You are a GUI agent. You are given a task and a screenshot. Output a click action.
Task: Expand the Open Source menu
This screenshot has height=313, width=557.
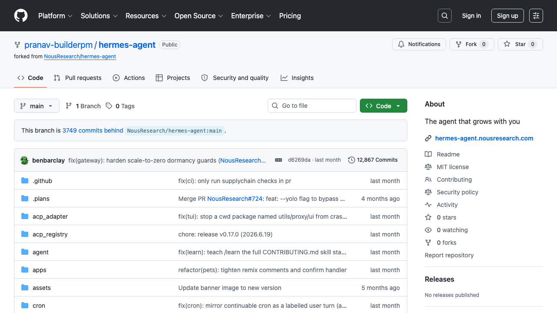199,16
